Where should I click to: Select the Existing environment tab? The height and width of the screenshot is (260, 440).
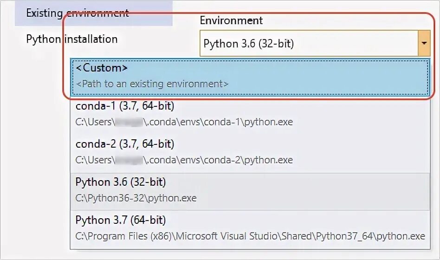[x=78, y=13]
